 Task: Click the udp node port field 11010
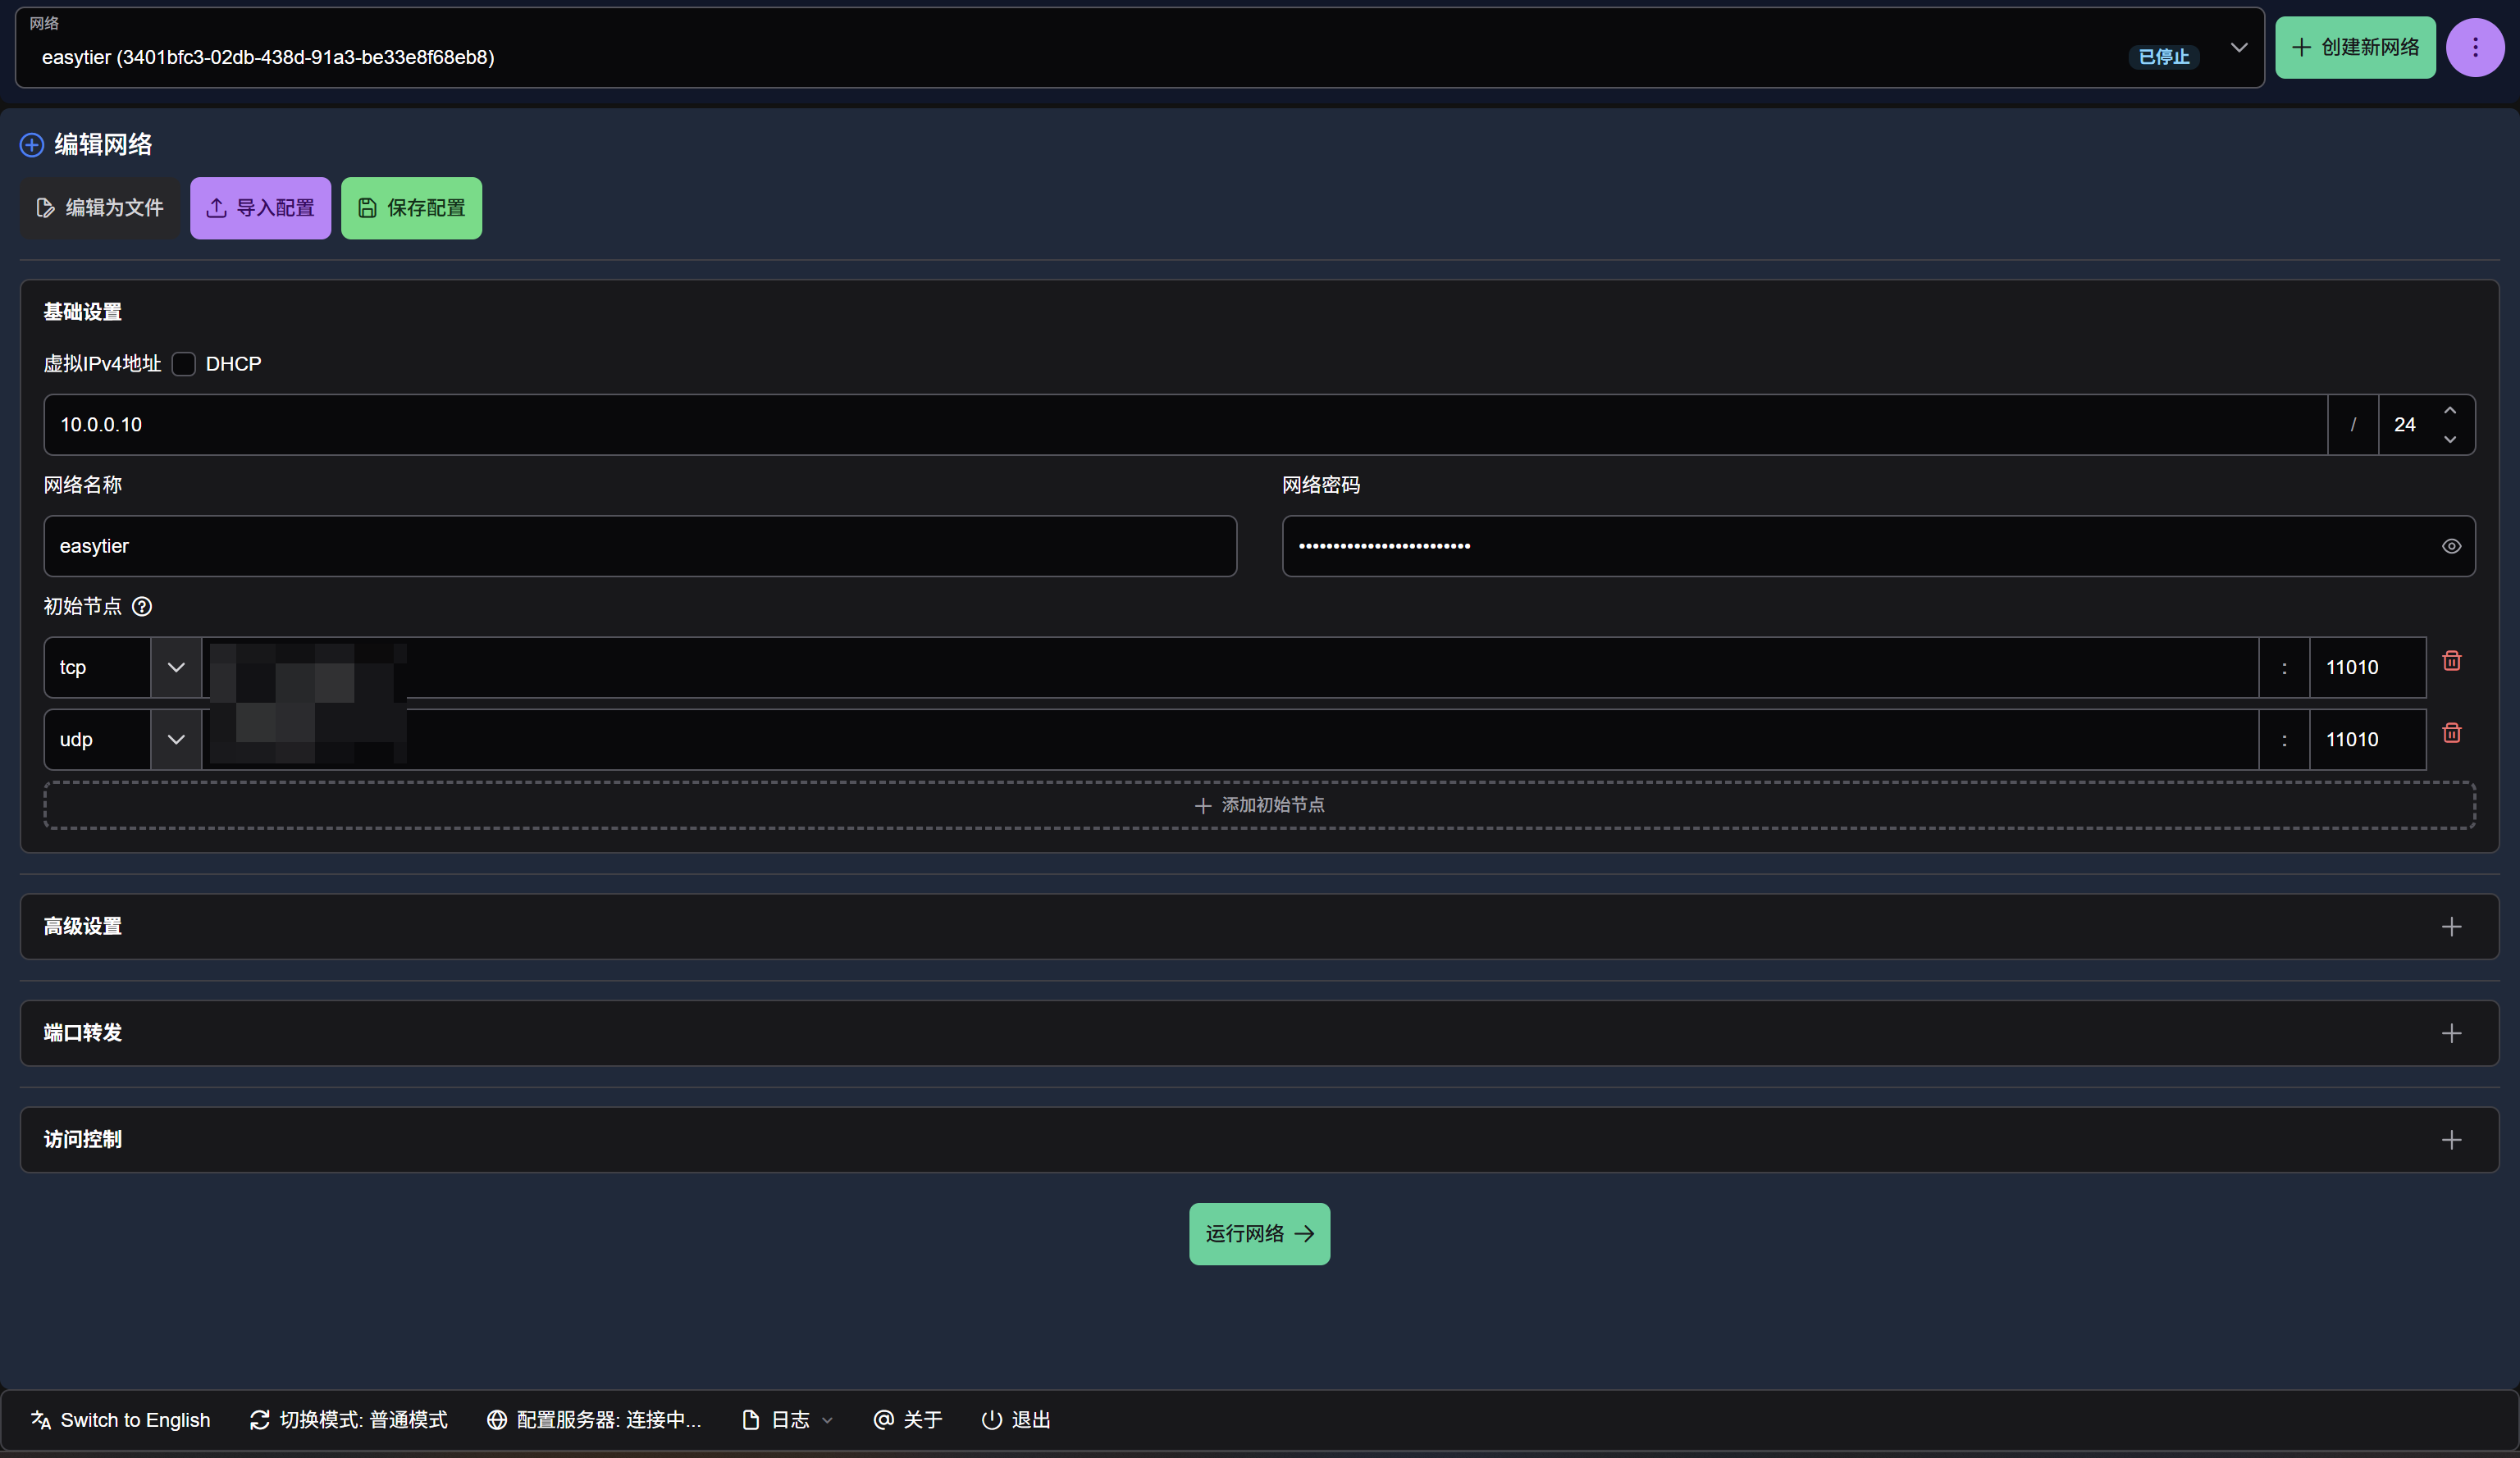click(2367, 740)
